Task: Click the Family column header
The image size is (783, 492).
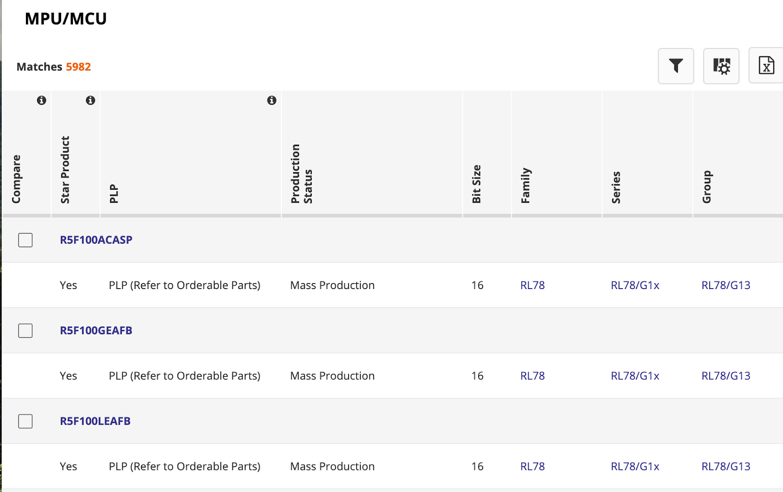Action: [526, 186]
